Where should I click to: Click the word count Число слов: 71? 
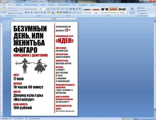pyautogui.click(x=18, y=119)
